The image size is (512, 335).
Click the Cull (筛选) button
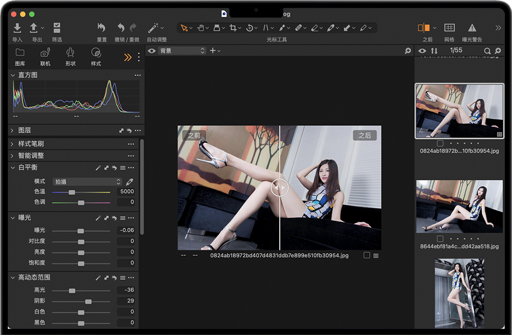[57, 28]
